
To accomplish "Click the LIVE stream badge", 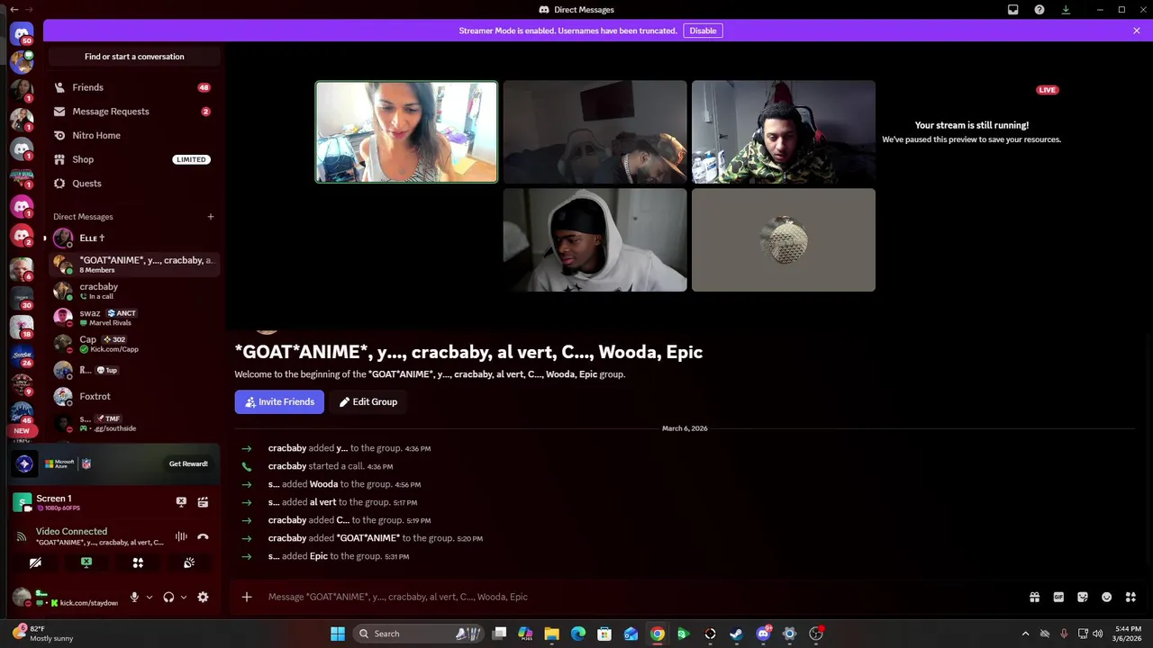I will coord(1047,90).
